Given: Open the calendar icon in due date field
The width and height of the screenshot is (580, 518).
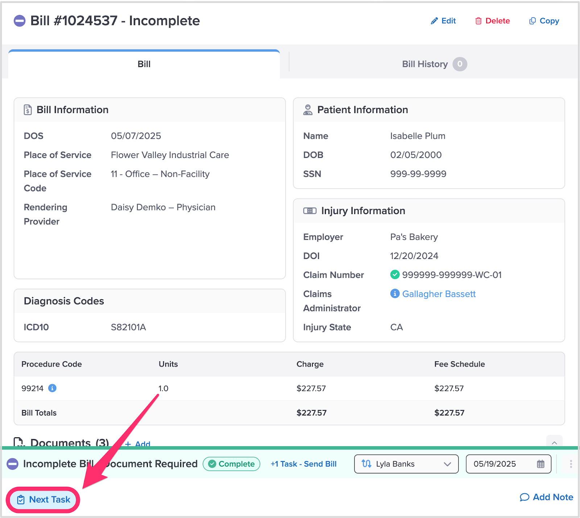Looking at the screenshot, I should (x=540, y=464).
